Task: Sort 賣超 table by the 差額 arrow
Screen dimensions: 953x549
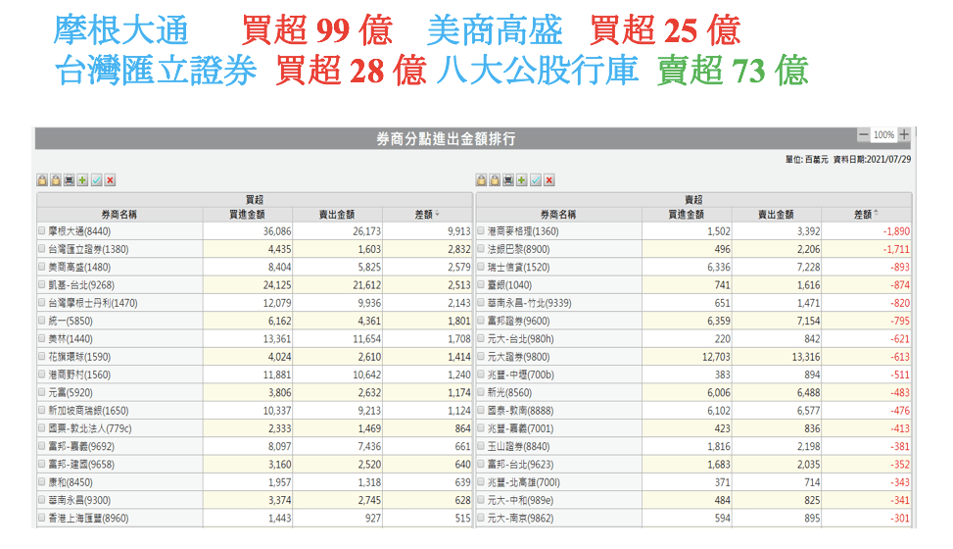Action: click(876, 214)
